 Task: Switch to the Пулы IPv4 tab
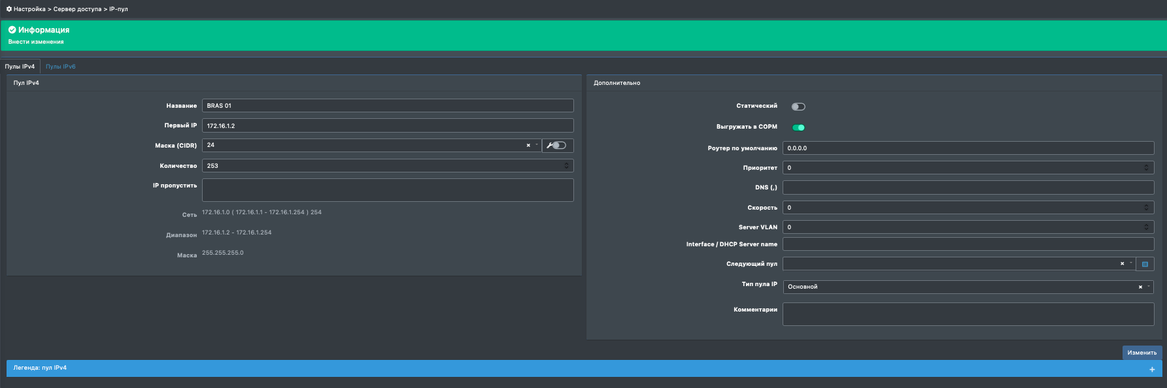(x=20, y=67)
